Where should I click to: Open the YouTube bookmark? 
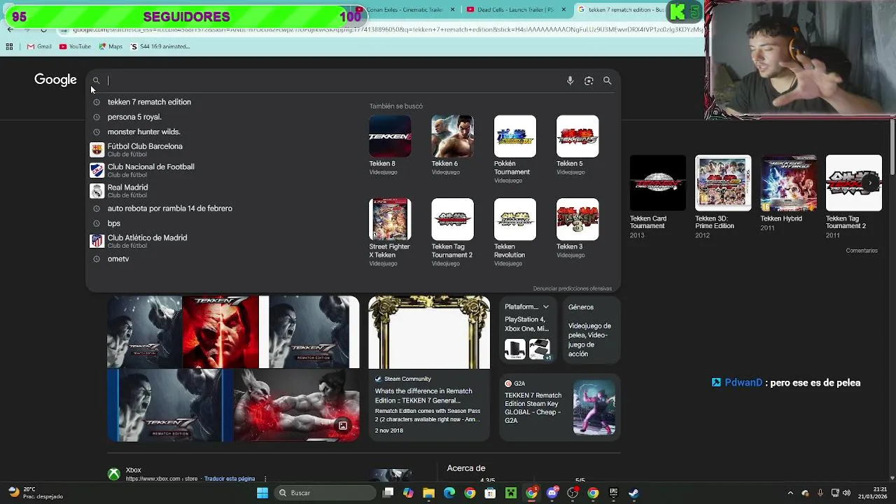point(75,46)
